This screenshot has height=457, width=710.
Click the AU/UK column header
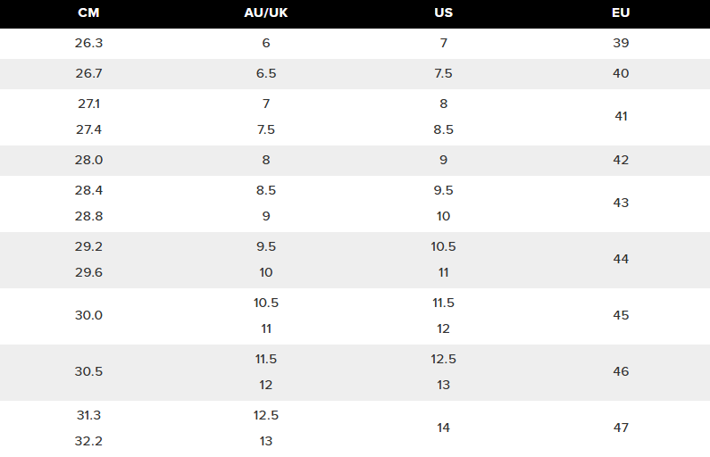coord(265,13)
